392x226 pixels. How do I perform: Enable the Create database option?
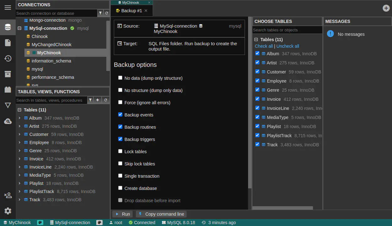coord(120,188)
